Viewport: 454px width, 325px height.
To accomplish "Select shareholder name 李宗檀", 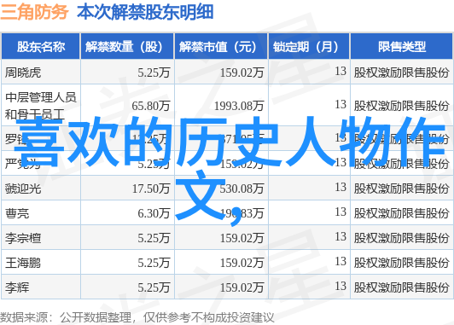I will 23,238.
